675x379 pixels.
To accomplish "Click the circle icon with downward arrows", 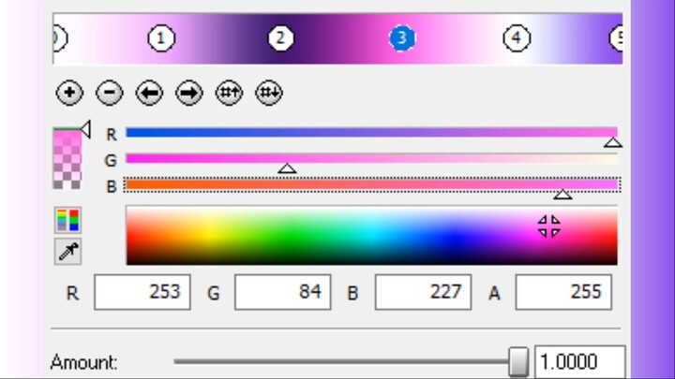I will pos(269,93).
